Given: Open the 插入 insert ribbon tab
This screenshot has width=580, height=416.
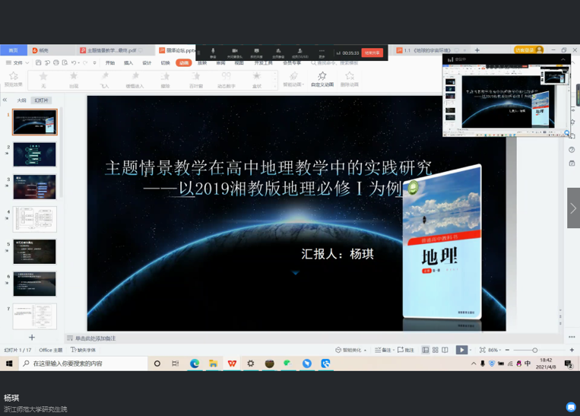Looking at the screenshot, I should (128, 63).
